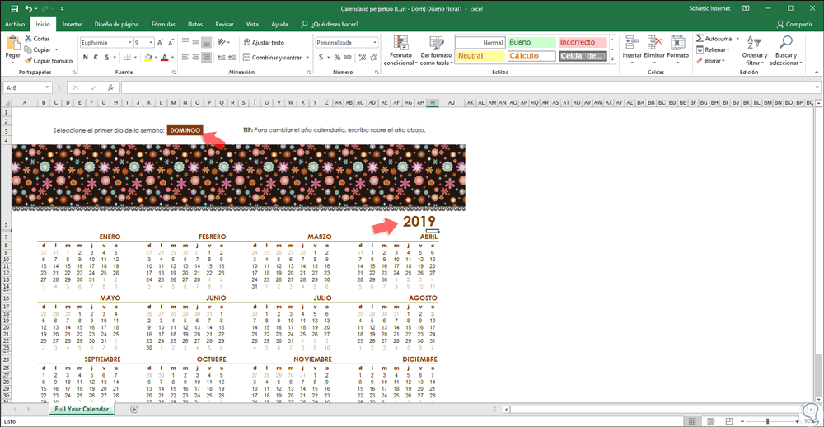The height and width of the screenshot is (427, 824).
Task: Click the Pegar clipboard icon
Action: tap(13, 43)
